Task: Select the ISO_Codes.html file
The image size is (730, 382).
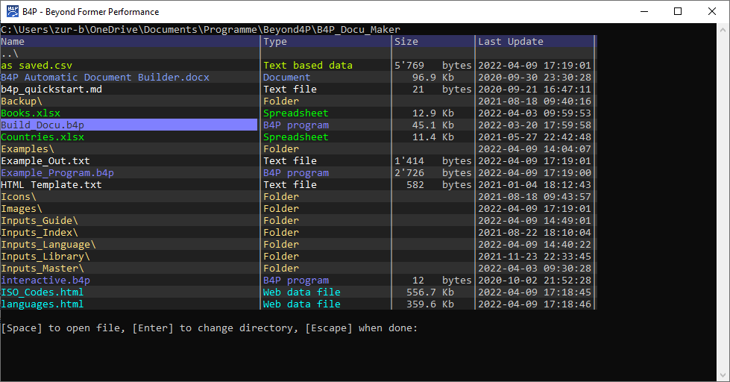Action: click(43, 292)
